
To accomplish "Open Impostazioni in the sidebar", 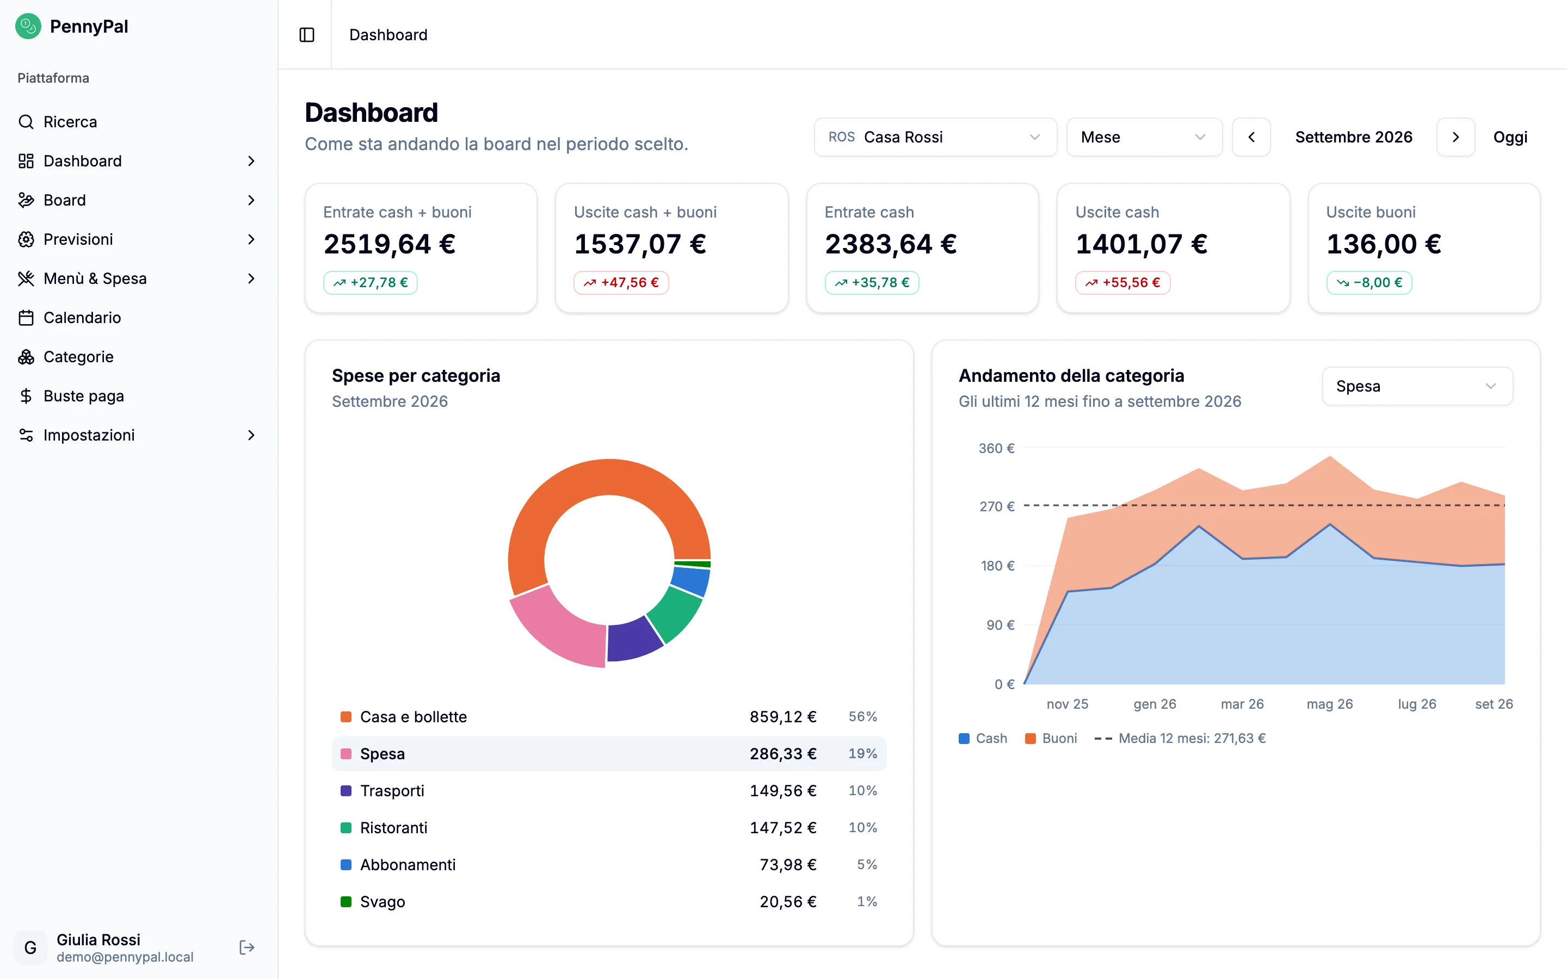I will [x=138, y=435].
